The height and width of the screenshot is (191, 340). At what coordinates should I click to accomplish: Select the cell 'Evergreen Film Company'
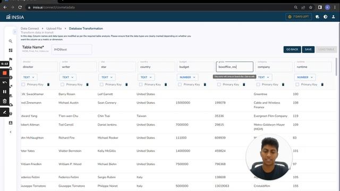click(x=270, y=116)
